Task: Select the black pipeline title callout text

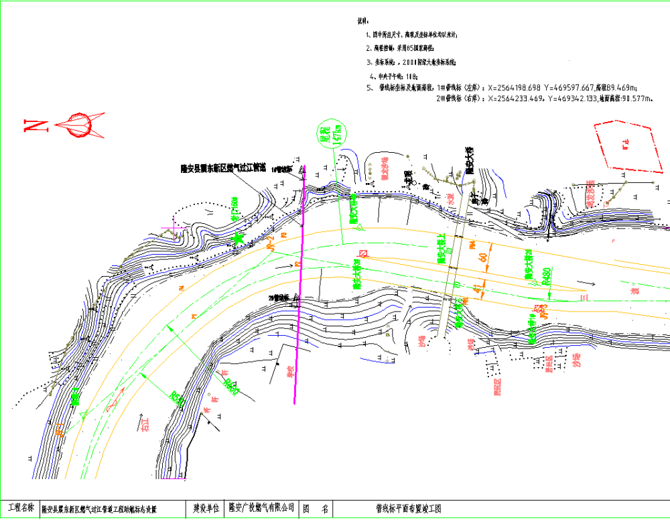Action: (x=224, y=168)
